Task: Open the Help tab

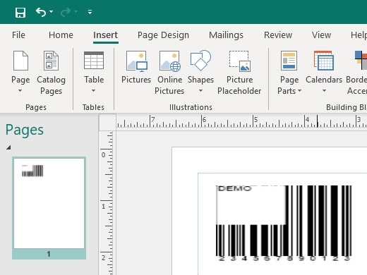Action: point(359,35)
